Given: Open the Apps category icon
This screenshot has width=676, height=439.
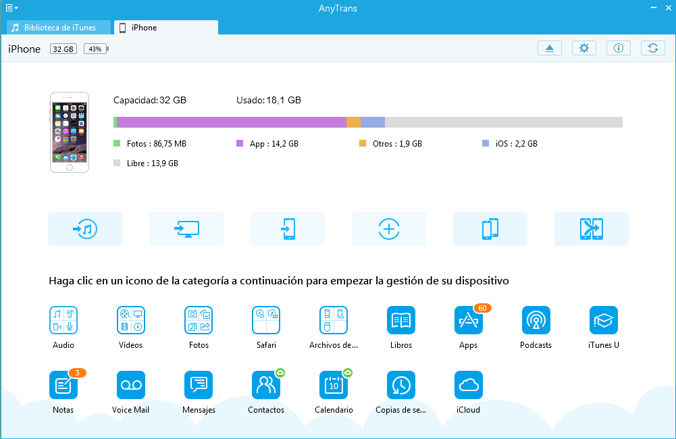Looking at the screenshot, I should (x=468, y=320).
